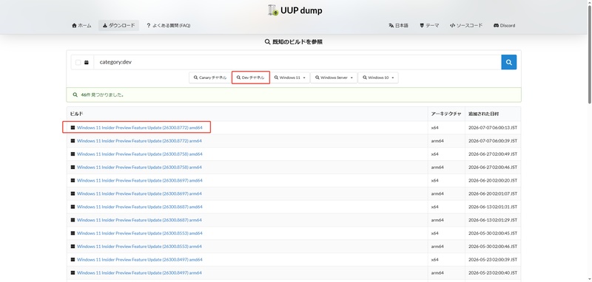Click the 既知のビルドを参照 heading

point(294,42)
